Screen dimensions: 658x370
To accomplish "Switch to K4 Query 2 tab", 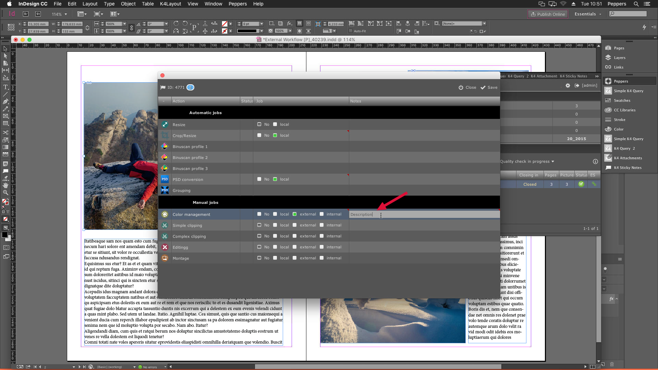I will [x=518, y=76].
